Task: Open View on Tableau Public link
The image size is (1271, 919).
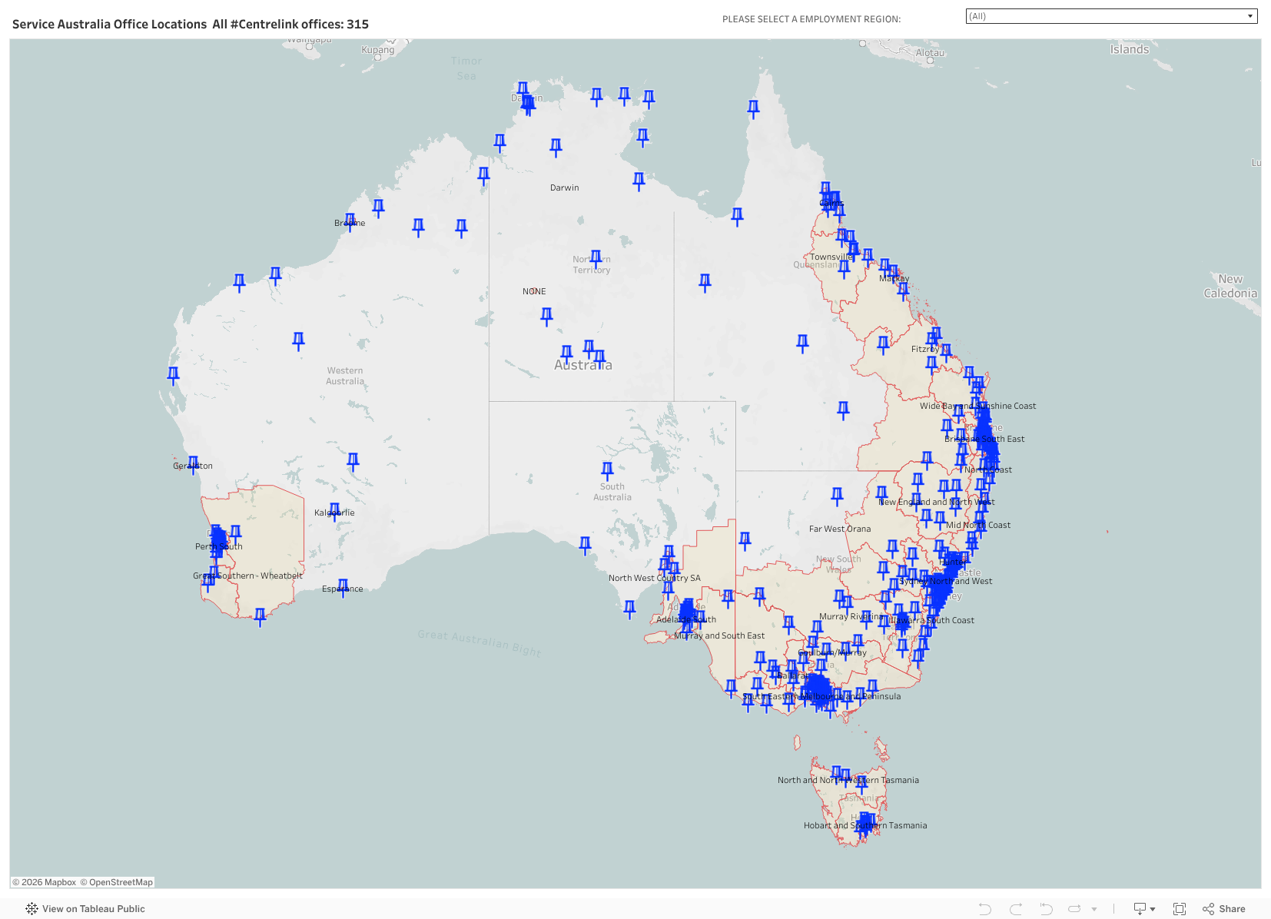Action: (x=85, y=909)
